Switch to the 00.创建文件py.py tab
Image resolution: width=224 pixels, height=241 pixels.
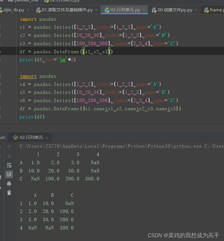pos(175,10)
